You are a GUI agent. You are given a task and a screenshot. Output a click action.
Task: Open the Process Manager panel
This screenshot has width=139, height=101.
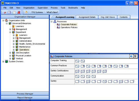pyautogui.click(x=25, y=94)
